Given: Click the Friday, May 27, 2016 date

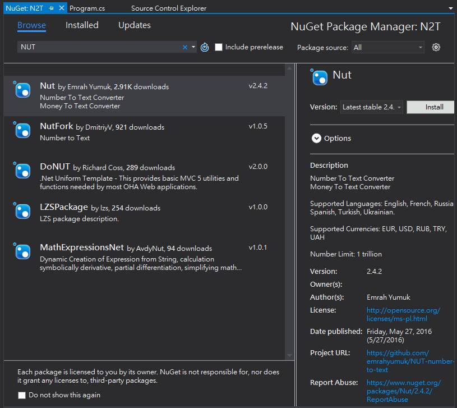Looking at the screenshot, I should pos(399,332).
